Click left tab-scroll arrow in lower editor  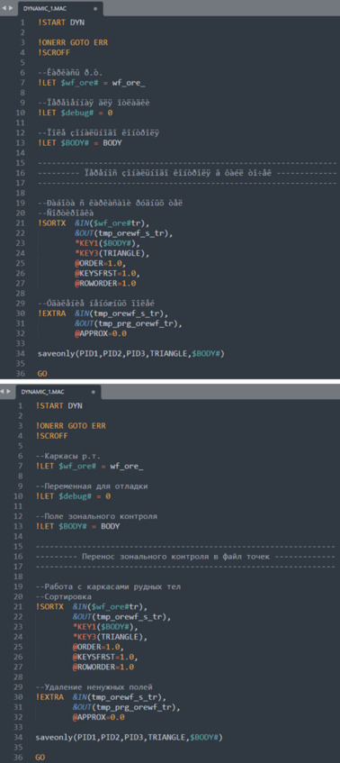tap(4, 391)
